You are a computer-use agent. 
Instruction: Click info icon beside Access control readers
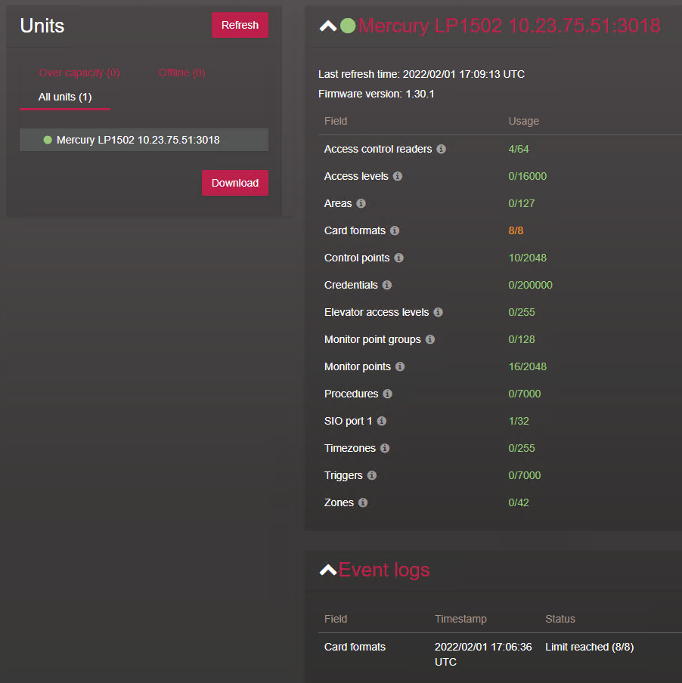click(442, 149)
